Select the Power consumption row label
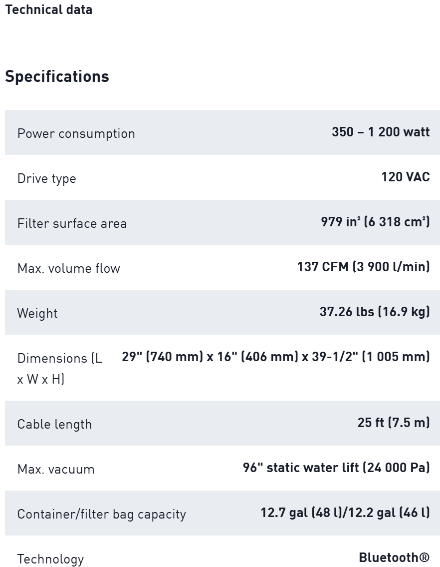Screen dimensions: 440x567 (76, 133)
